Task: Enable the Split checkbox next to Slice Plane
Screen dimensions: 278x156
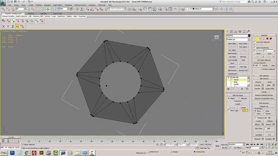Action: click(x=265, y=128)
